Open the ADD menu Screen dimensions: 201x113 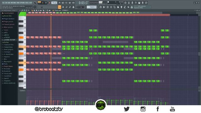(x=9, y=3)
